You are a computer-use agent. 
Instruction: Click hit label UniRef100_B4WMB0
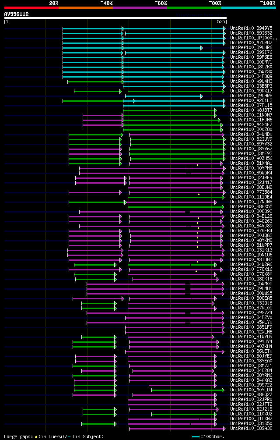(x=251, y=135)
